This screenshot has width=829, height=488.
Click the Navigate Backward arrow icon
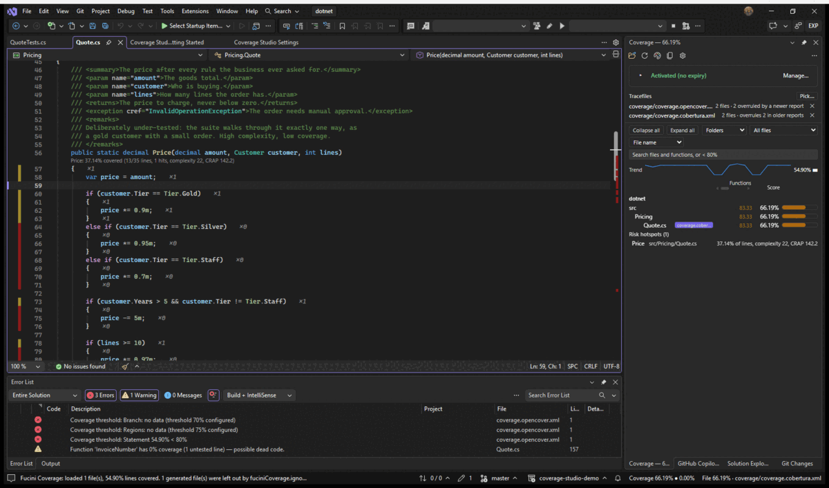16,26
